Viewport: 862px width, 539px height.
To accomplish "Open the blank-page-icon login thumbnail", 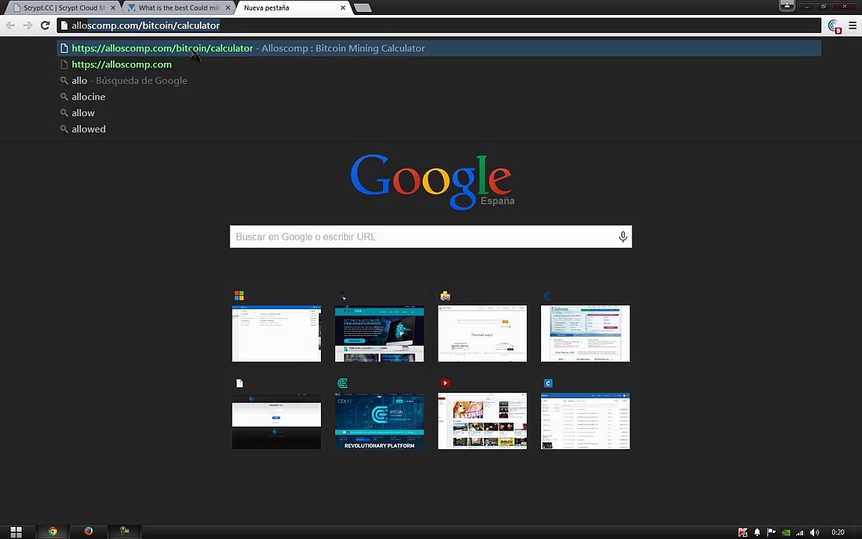I will coord(277,421).
